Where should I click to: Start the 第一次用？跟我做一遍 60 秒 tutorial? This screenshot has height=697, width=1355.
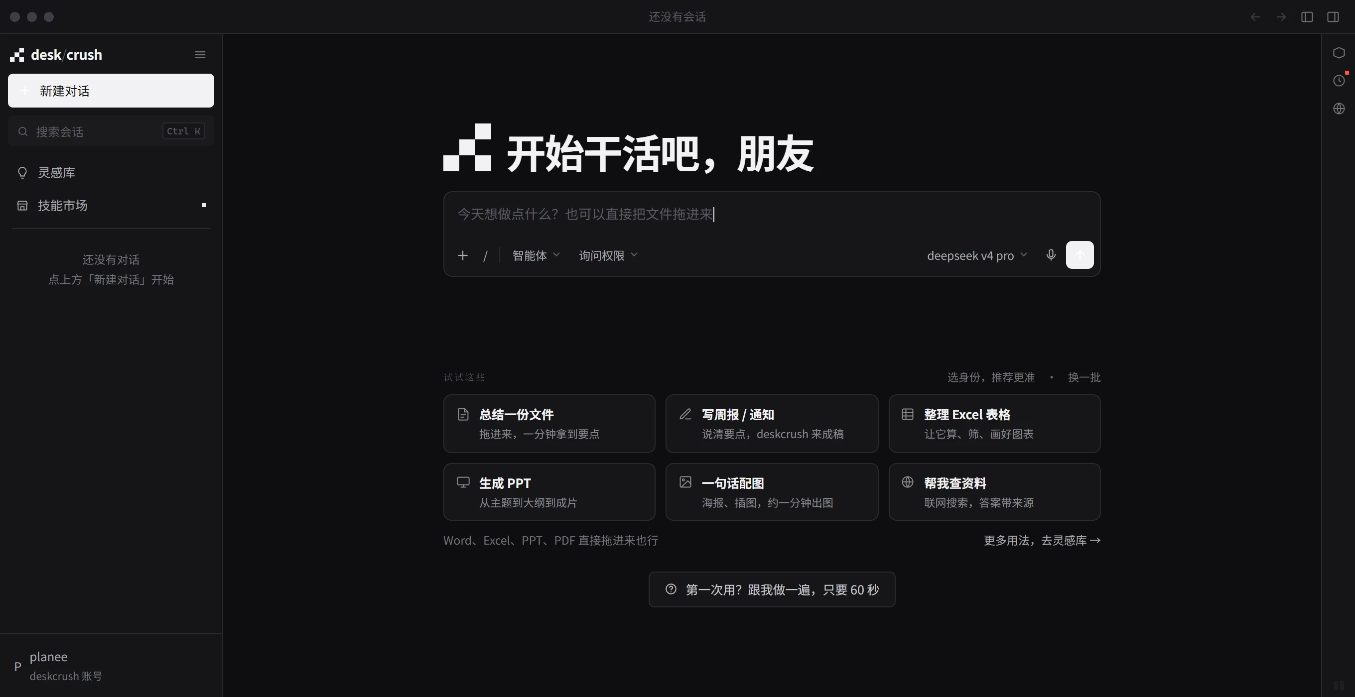pos(772,589)
